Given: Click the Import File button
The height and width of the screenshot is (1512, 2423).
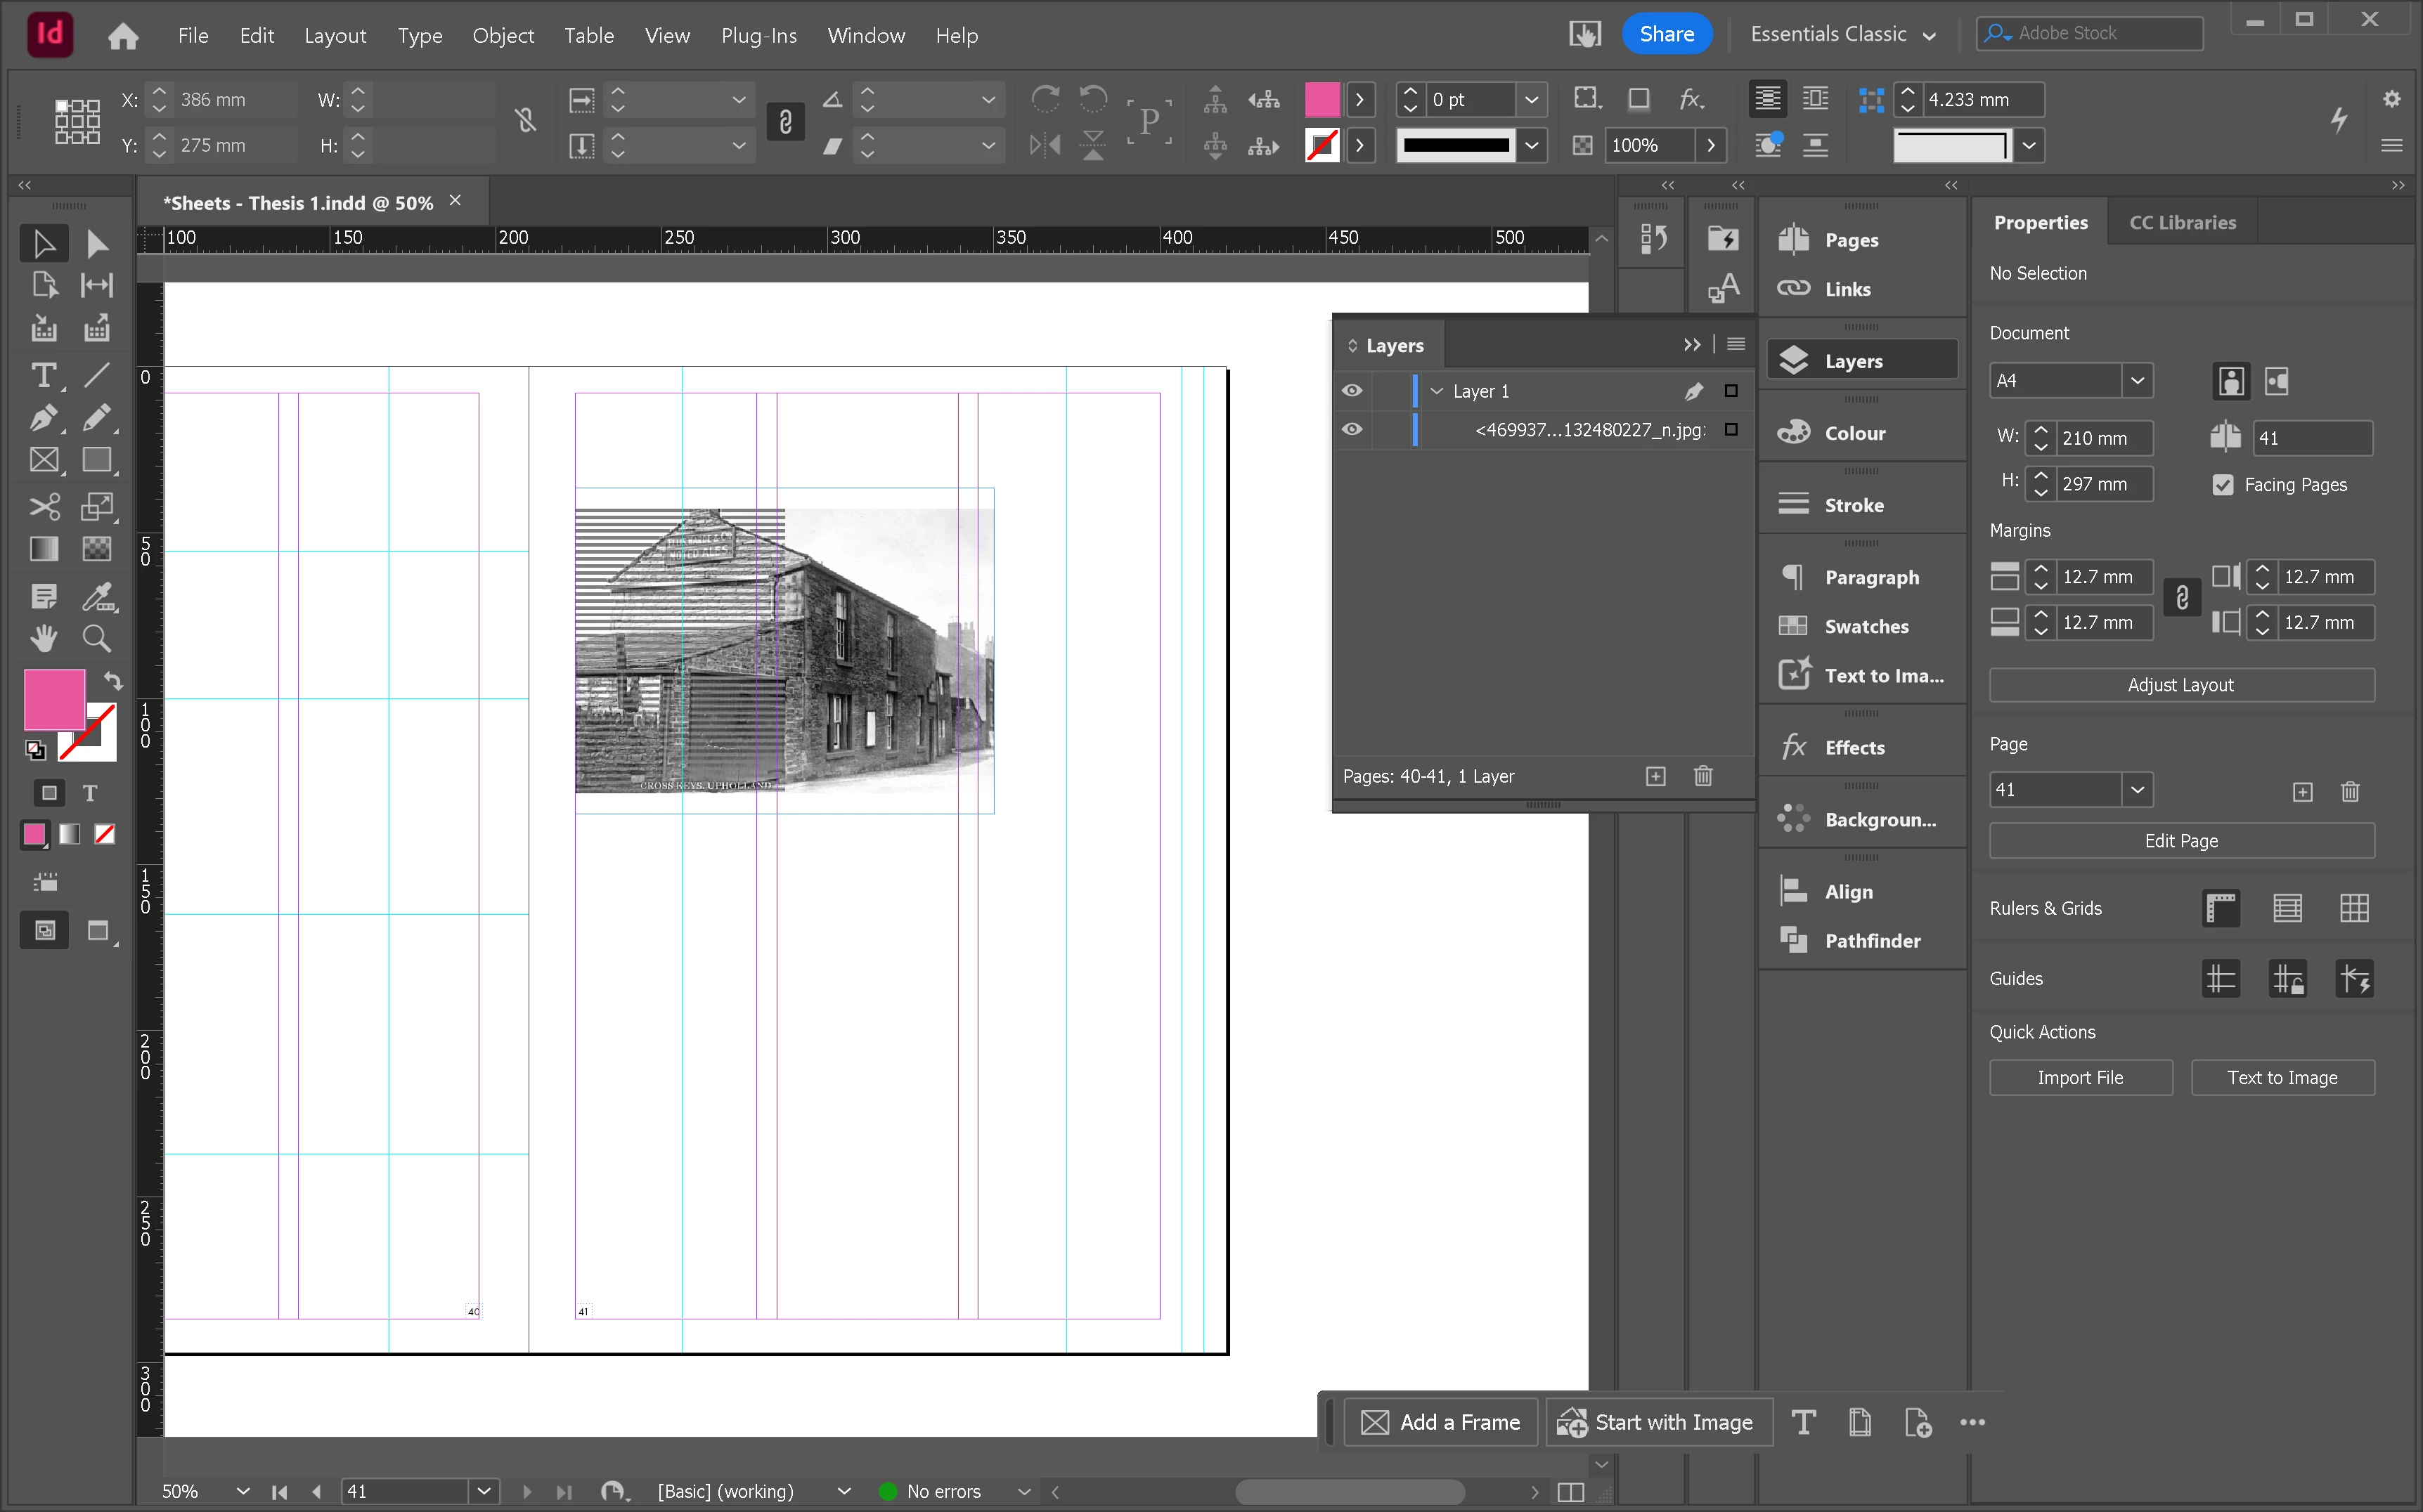Looking at the screenshot, I should (x=2080, y=1077).
